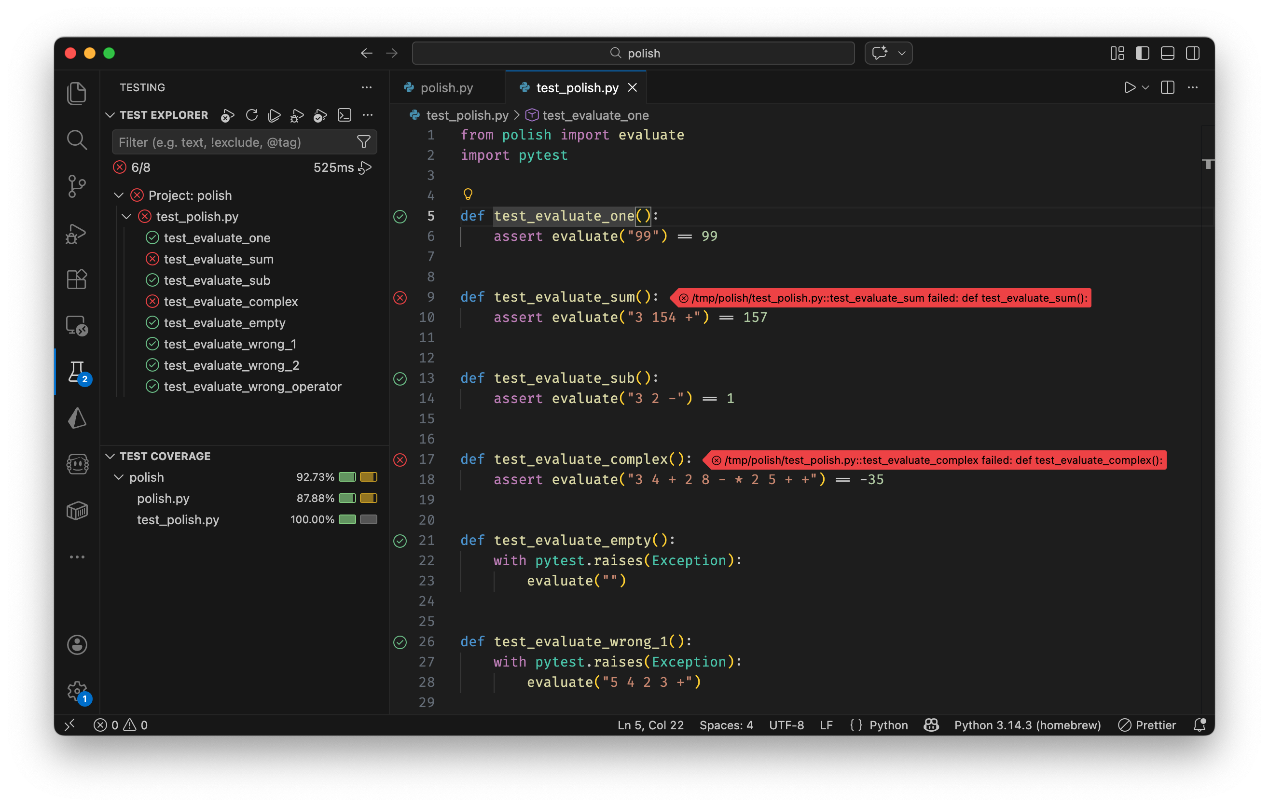Image resolution: width=1269 pixels, height=807 pixels.
Task: Click the filter funnel icon
Action: [x=364, y=142]
